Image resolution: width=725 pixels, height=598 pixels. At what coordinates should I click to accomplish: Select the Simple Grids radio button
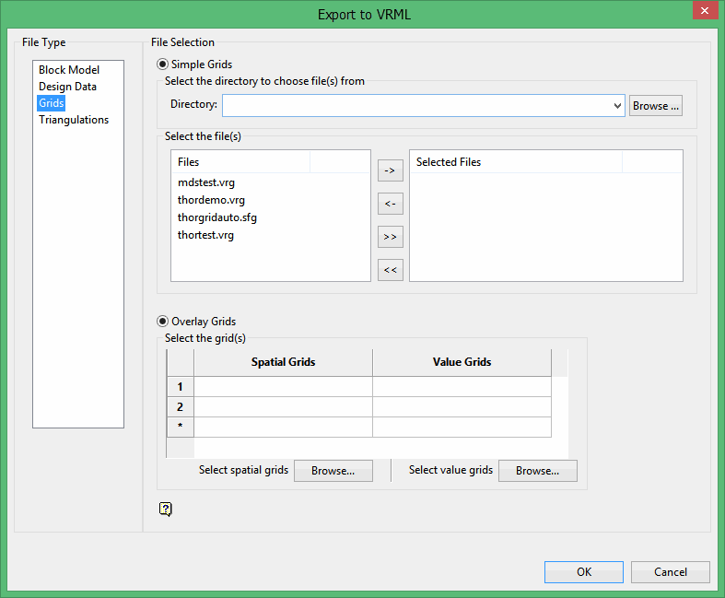coord(163,64)
